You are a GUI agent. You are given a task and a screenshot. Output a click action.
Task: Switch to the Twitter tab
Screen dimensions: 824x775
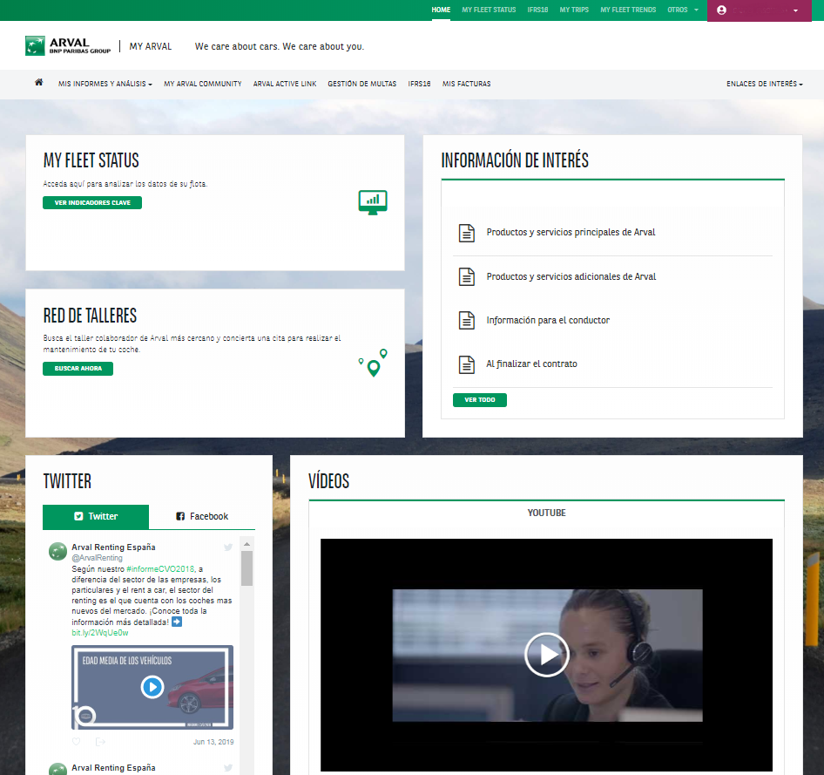click(x=96, y=516)
